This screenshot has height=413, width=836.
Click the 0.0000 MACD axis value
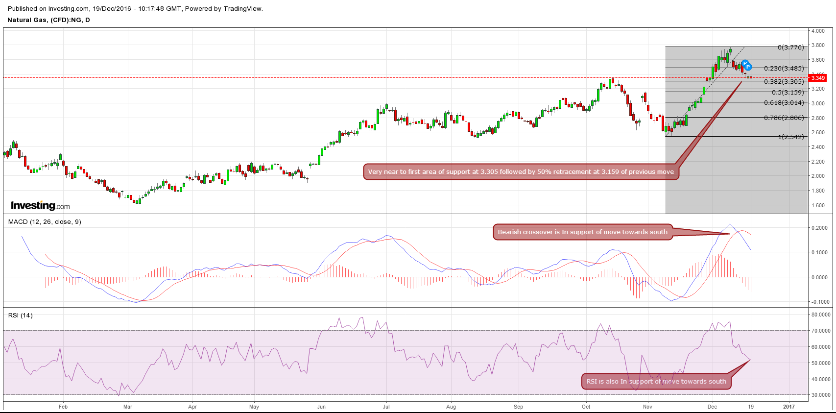point(819,277)
